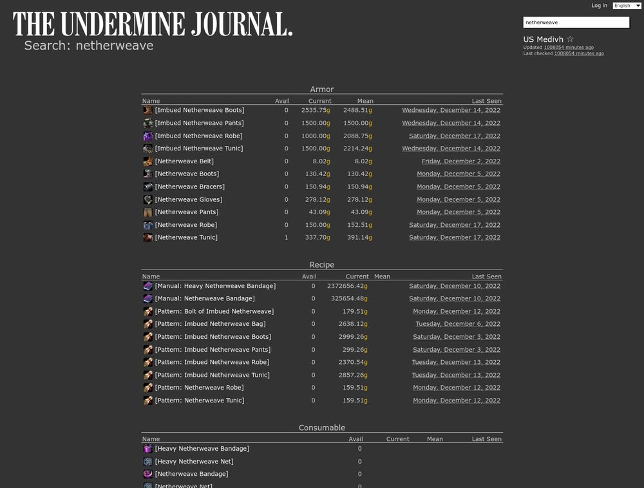
Task: Sort the Recipe table by Last Seen
Action: [486, 276]
